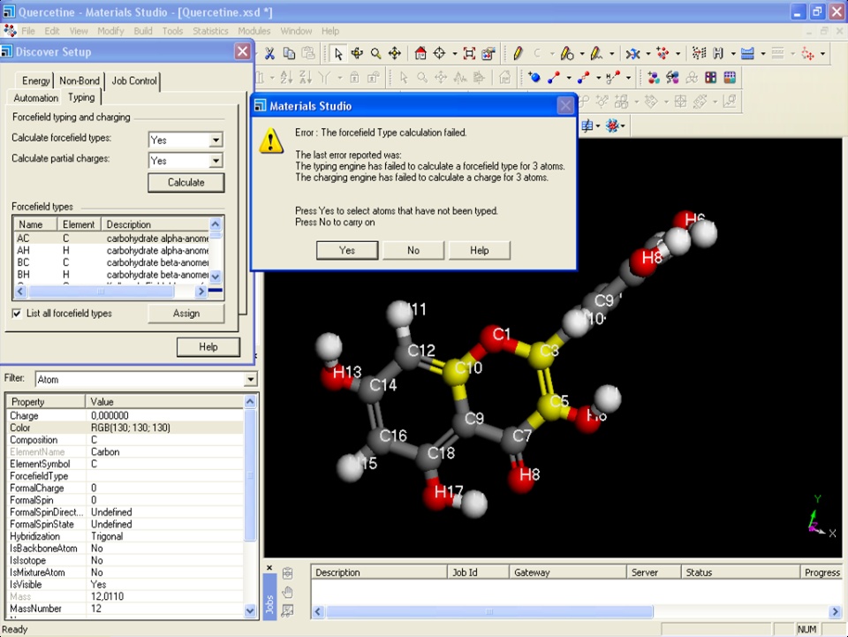Viewport: 848px width, 637px height.
Task: Click Yes in the error dialog
Action: 346,250
